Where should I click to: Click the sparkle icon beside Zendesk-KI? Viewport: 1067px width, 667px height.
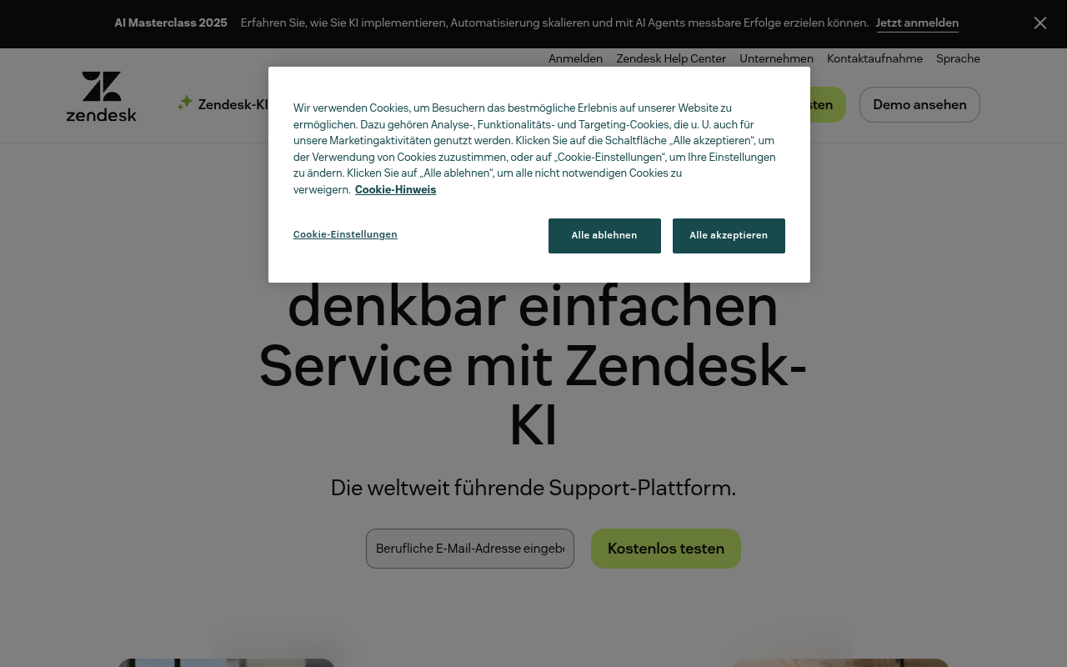tap(185, 103)
